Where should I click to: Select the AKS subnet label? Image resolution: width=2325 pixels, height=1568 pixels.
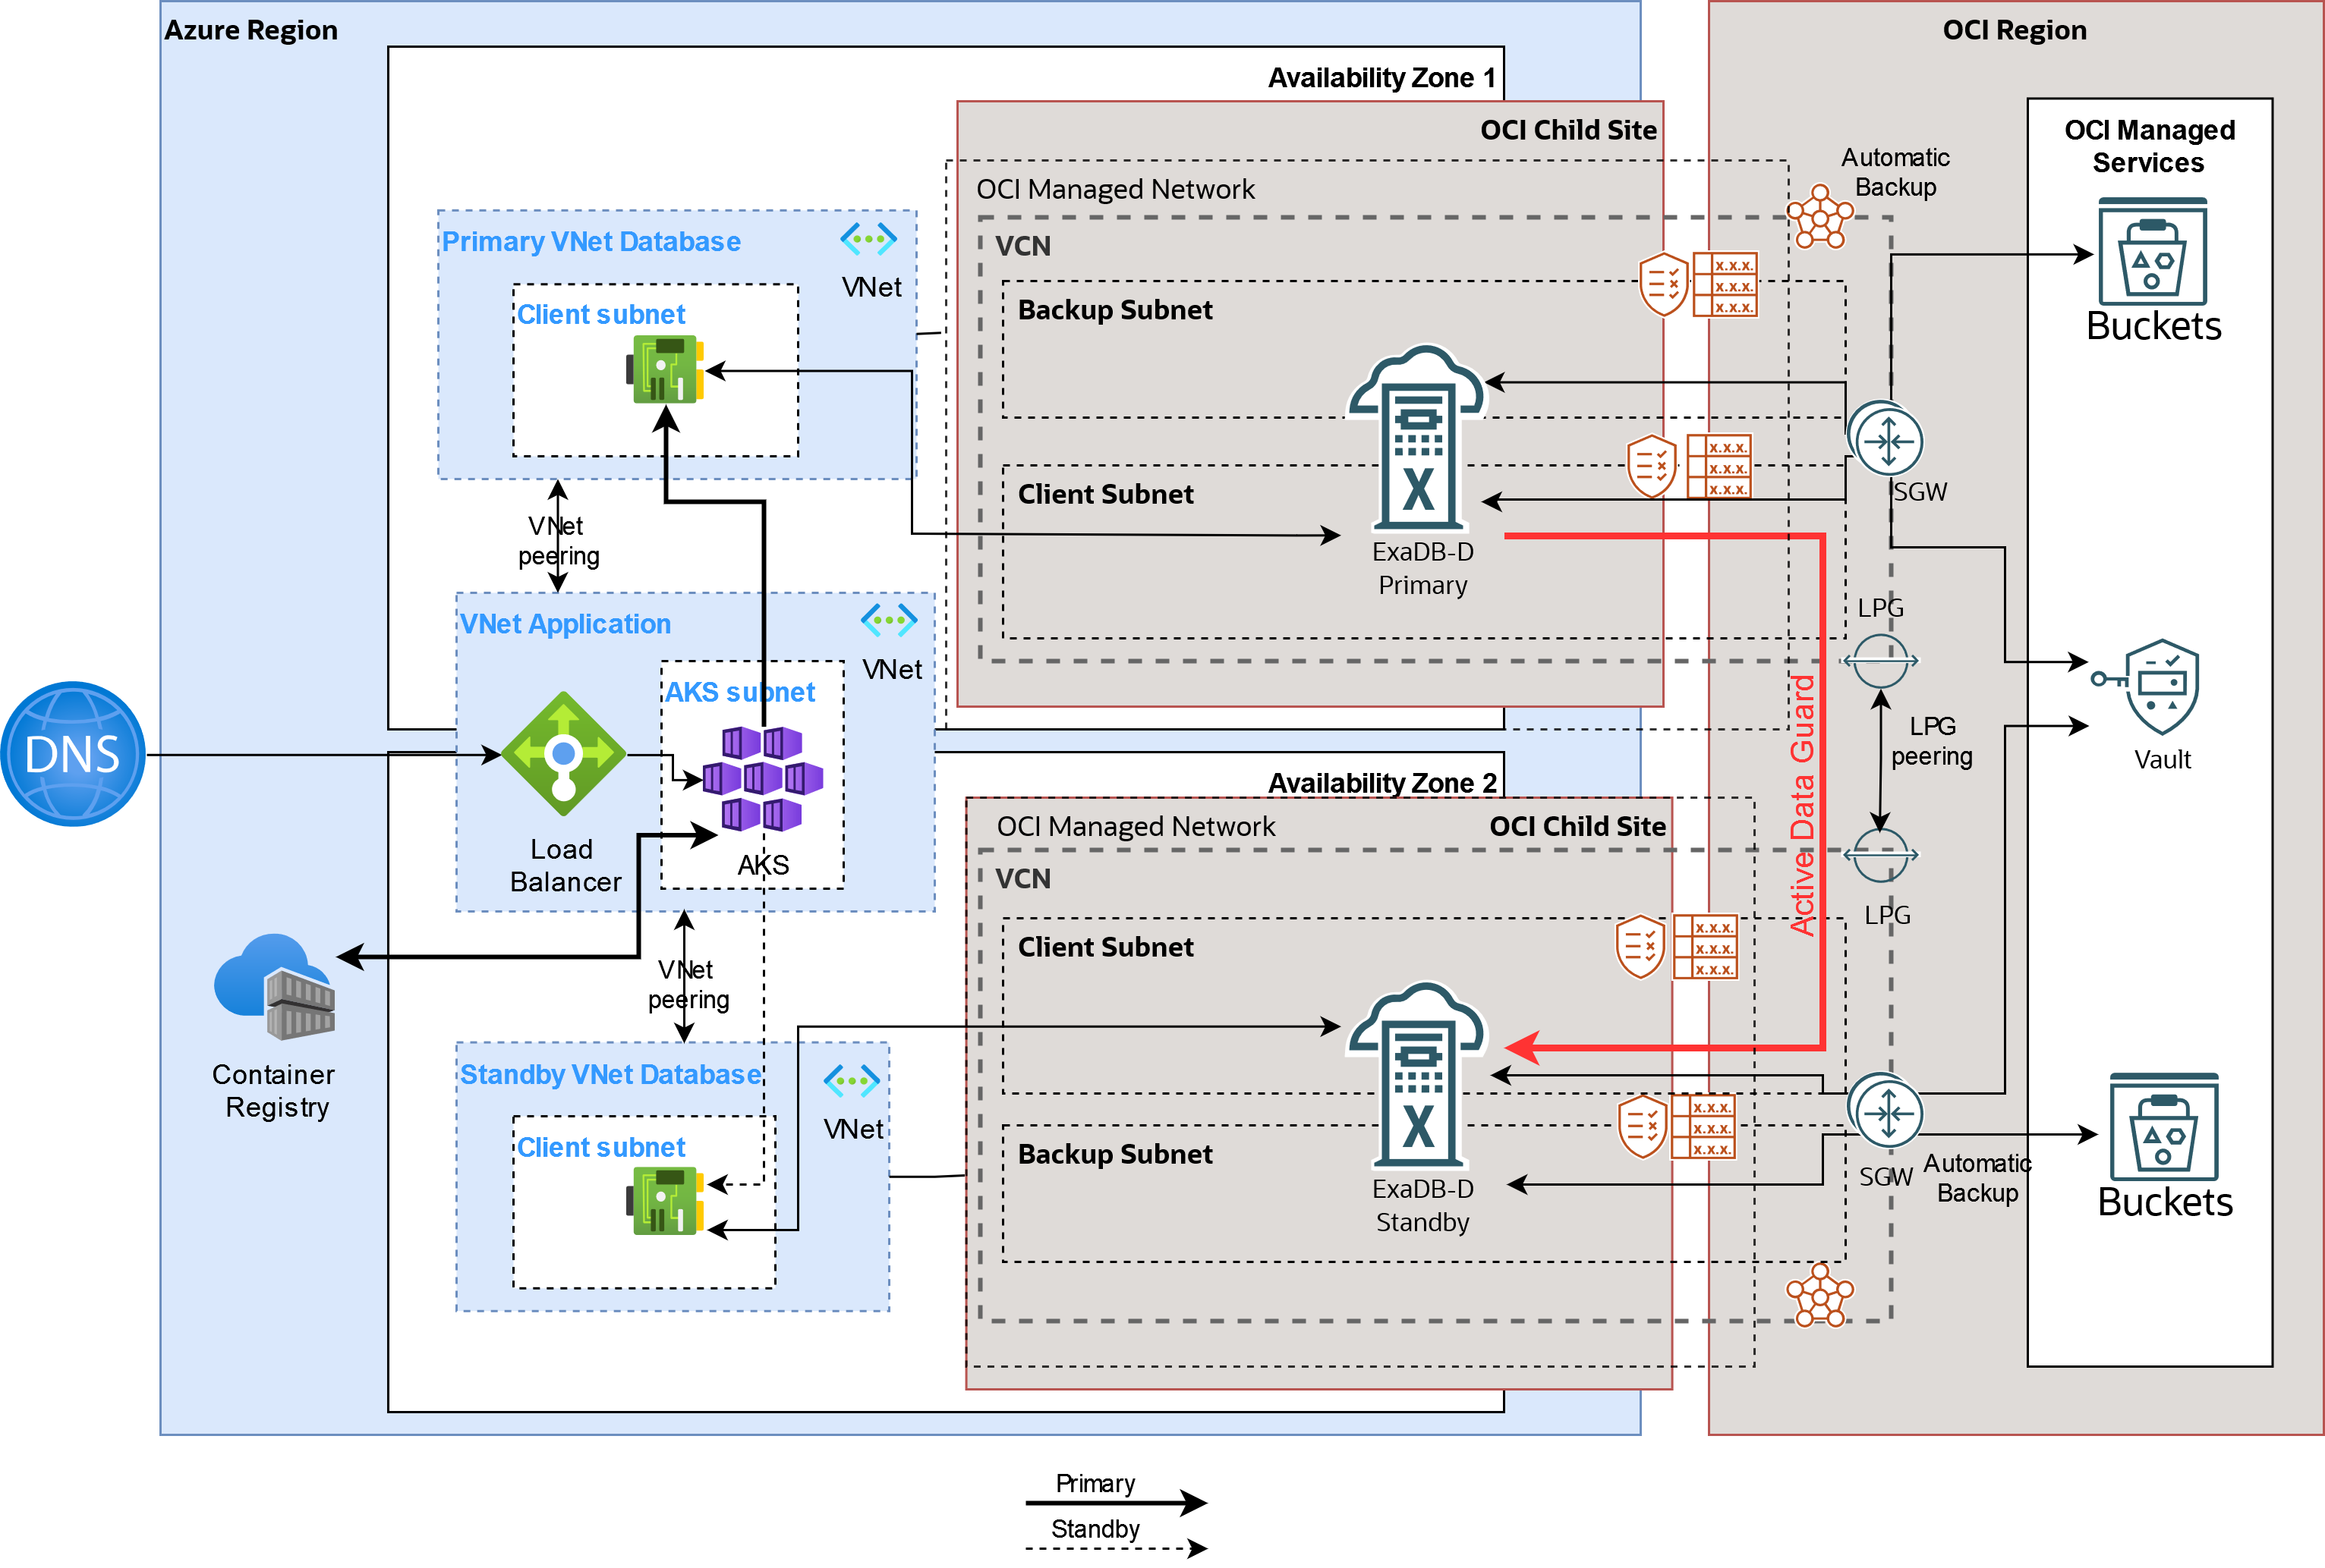click(739, 692)
